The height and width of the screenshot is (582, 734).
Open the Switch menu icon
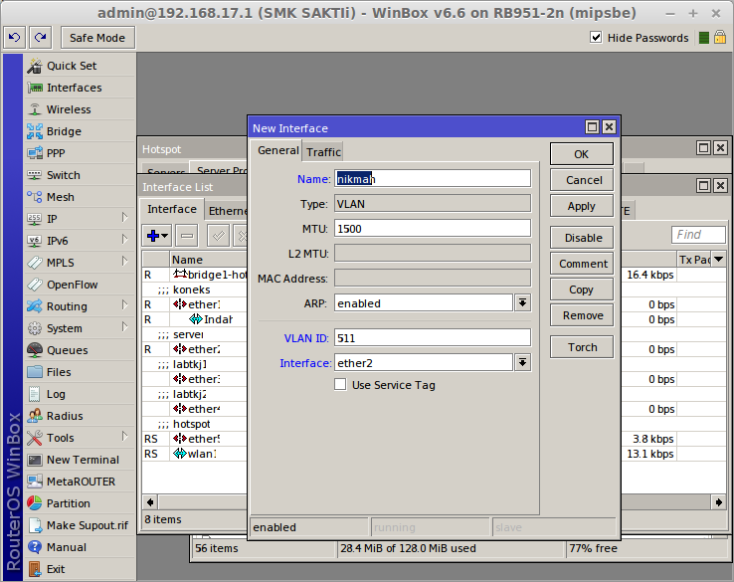[35, 175]
